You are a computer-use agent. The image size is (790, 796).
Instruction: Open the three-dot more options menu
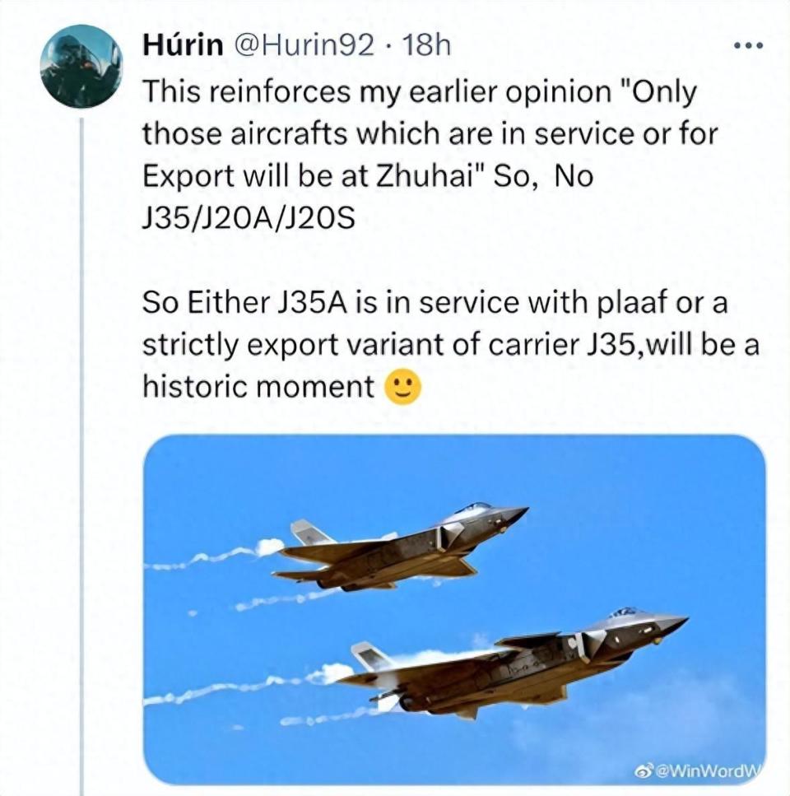click(748, 44)
